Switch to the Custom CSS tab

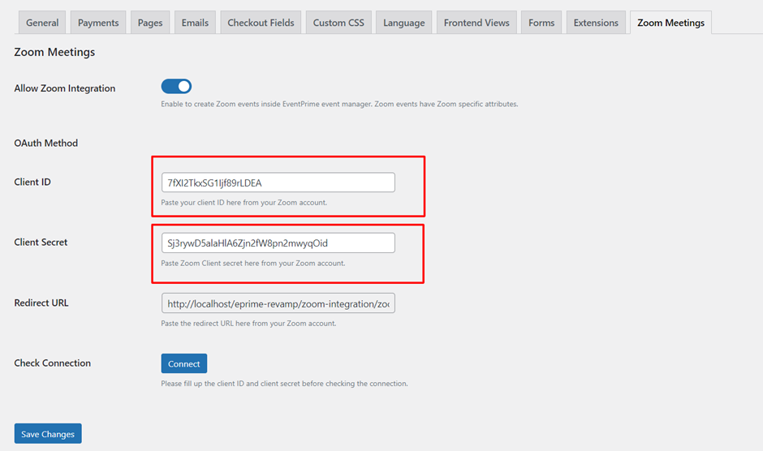click(338, 23)
